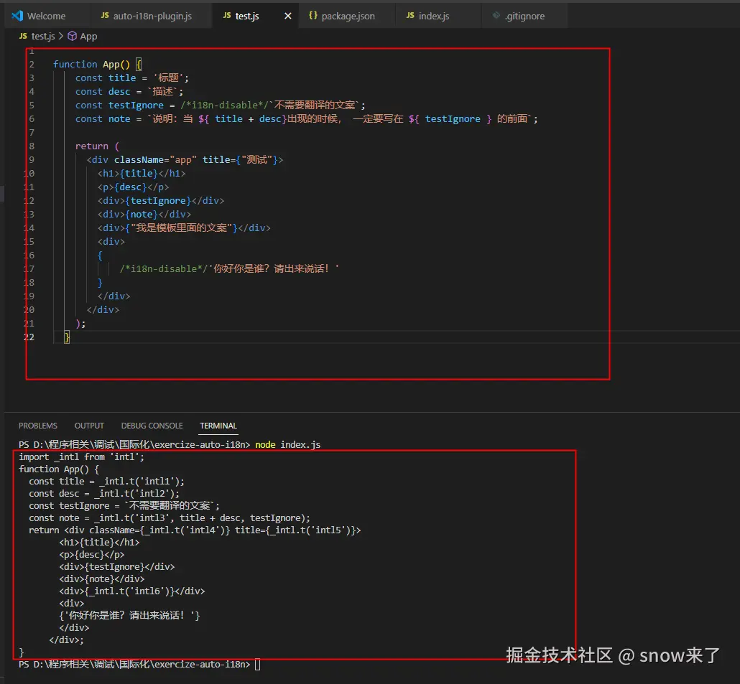Click the VS Code icon on the Welcome tab

pyautogui.click(x=17, y=16)
